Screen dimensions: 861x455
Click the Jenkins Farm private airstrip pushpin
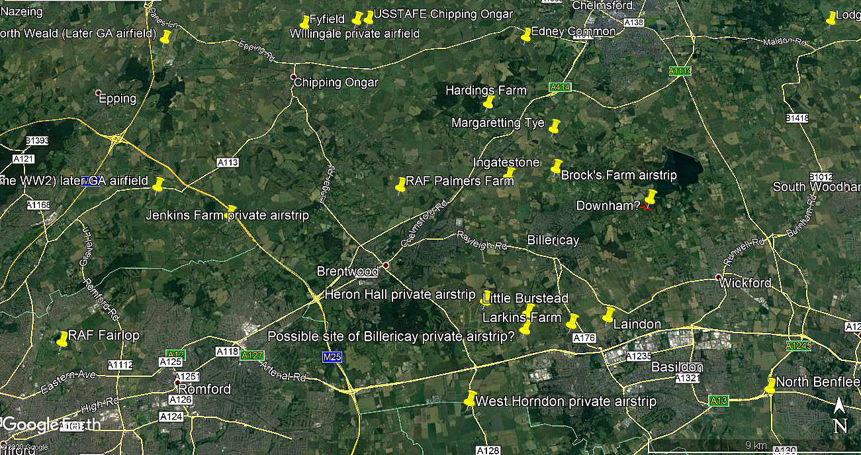click(x=231, y=212)
